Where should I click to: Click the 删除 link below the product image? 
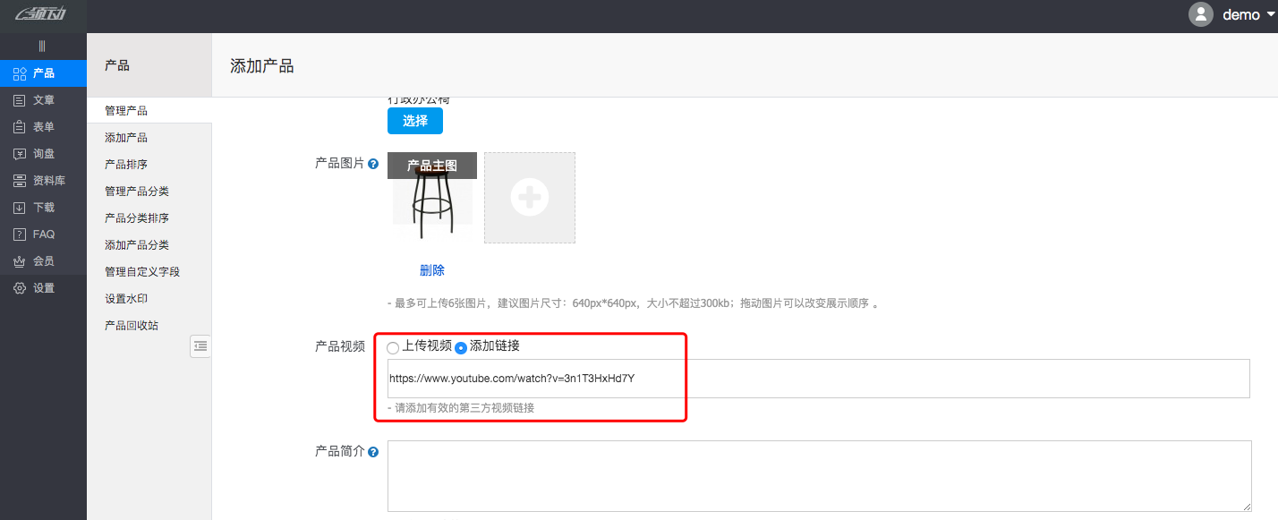[432, 269]
